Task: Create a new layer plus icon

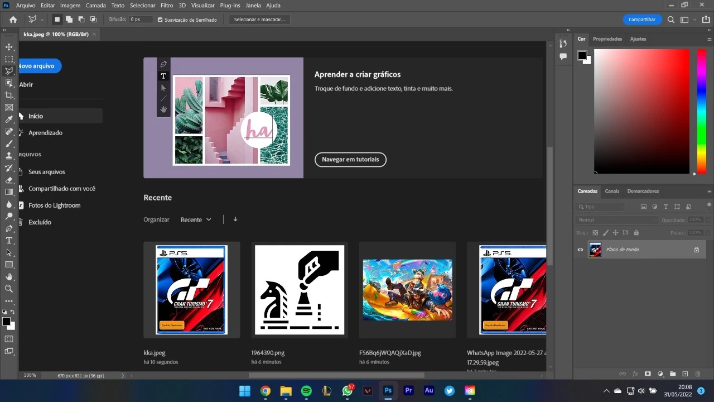Action: [685, 374]
